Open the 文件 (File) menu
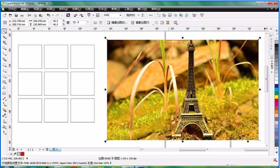Viewport: 280px width, 168px height. tap(12, 9)
